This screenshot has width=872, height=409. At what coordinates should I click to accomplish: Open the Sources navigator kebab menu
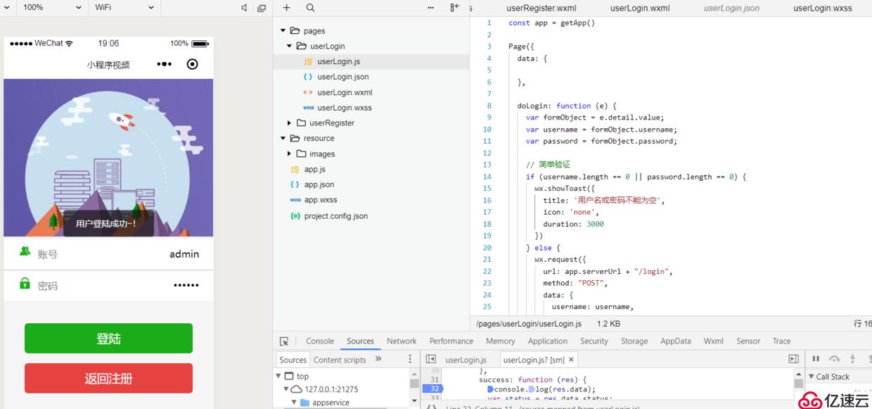tap(410, 359)
